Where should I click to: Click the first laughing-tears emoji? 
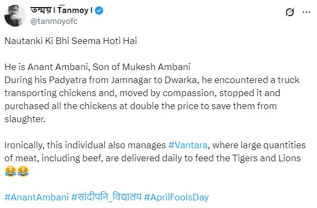click(x=10, y=171)
